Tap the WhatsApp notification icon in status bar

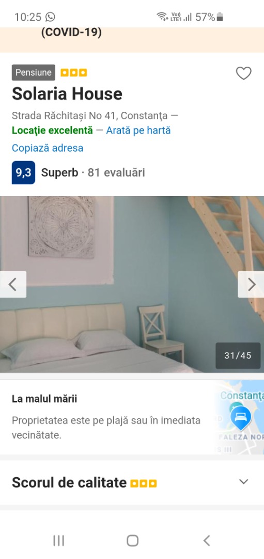point(51,17)
